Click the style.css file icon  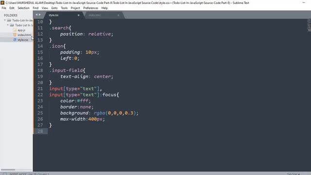click(15, 40)
